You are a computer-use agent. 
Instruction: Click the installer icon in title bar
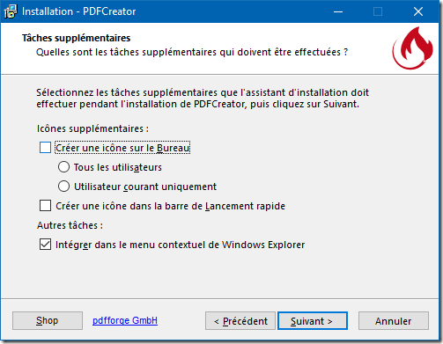pyautogui.click(x=11, y=11)
